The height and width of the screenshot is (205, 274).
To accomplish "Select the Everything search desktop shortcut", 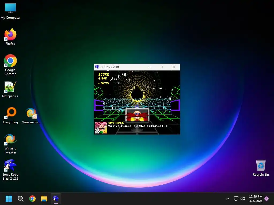I will coord(10,115).
